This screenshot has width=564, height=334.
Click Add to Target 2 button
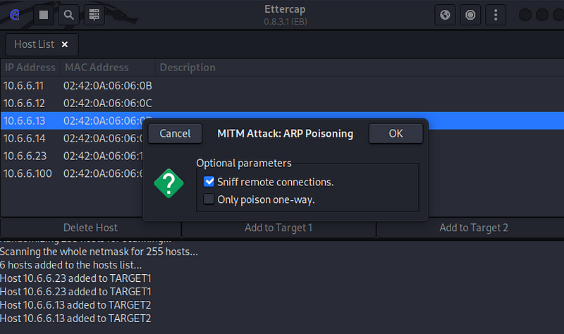tap(473, 228)
